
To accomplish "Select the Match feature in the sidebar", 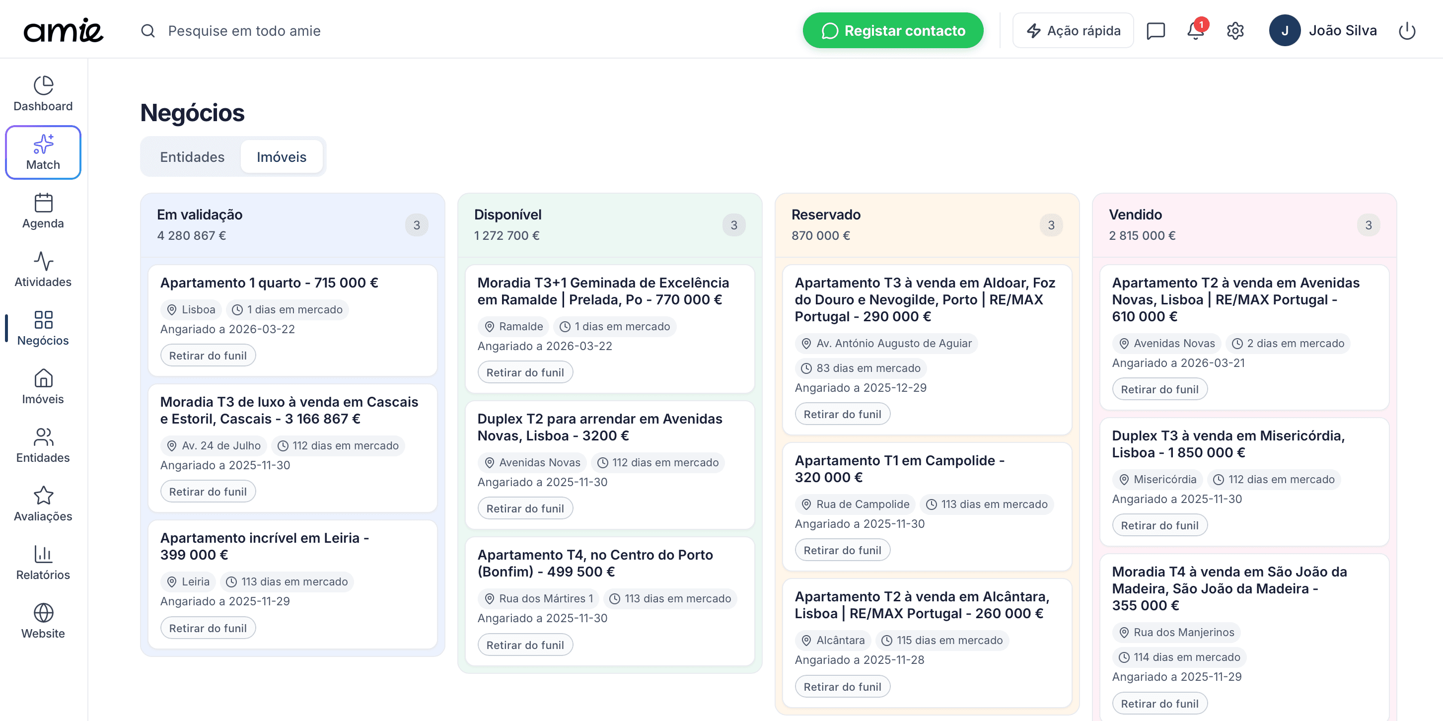I will 43,152.
